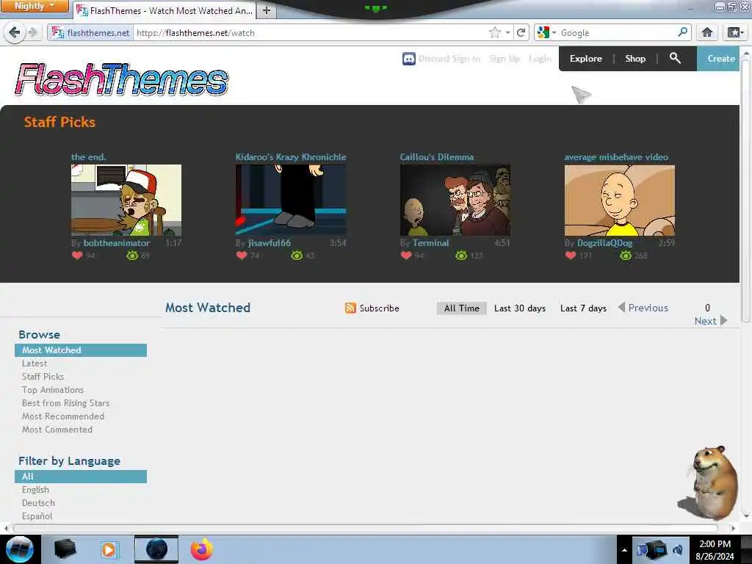Visit DogzillaQDog's profile
Image resolution: width=752 pixels, height=564 pixels.
(605, 242)
